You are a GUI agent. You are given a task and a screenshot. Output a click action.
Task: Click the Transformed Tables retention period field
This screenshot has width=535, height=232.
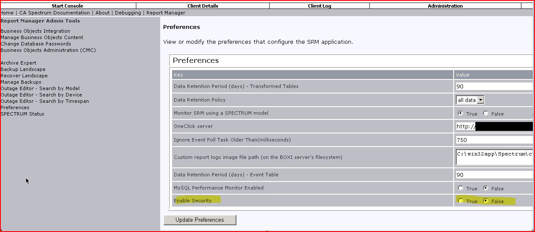tap(494, 86)
